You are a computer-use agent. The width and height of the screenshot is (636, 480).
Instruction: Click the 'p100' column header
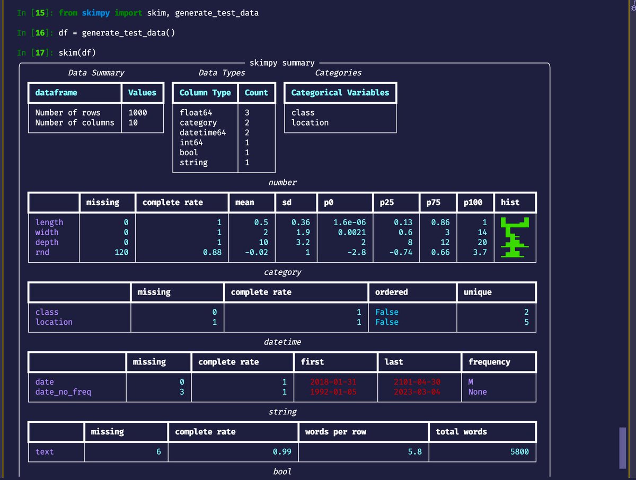473,202
